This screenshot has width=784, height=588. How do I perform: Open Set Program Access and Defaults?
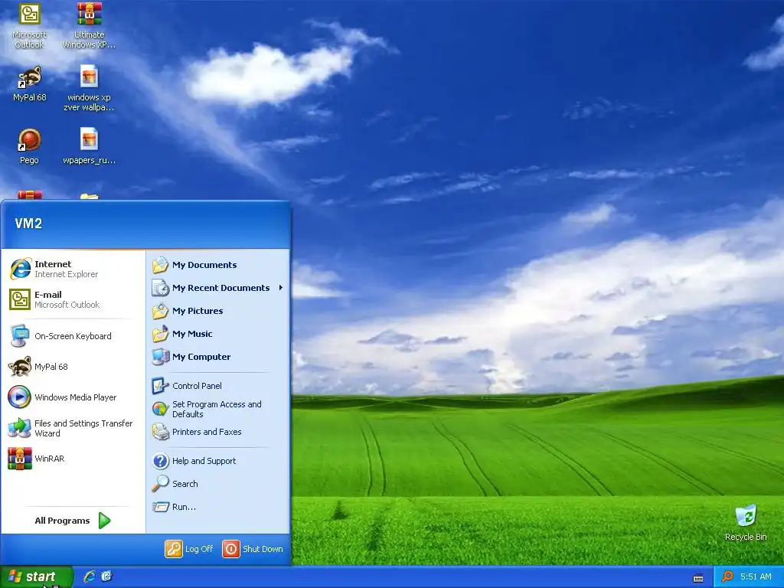click(218, 409)
